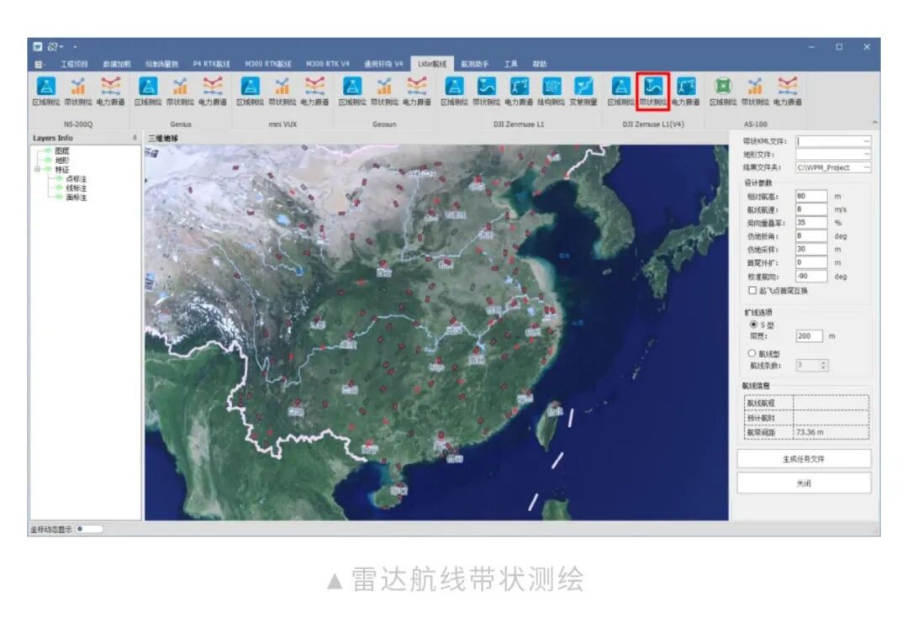Choose the Geosun power corridor icon

point(416,92)
